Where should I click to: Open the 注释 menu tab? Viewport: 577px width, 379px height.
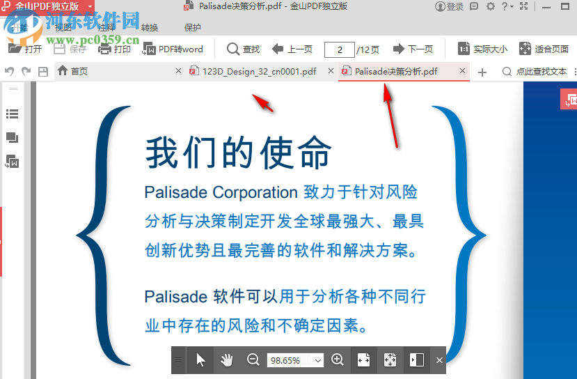coord(106,28)
